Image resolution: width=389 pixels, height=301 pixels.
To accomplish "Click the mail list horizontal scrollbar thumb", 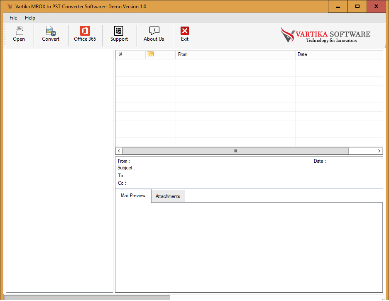I will [235, 151].
